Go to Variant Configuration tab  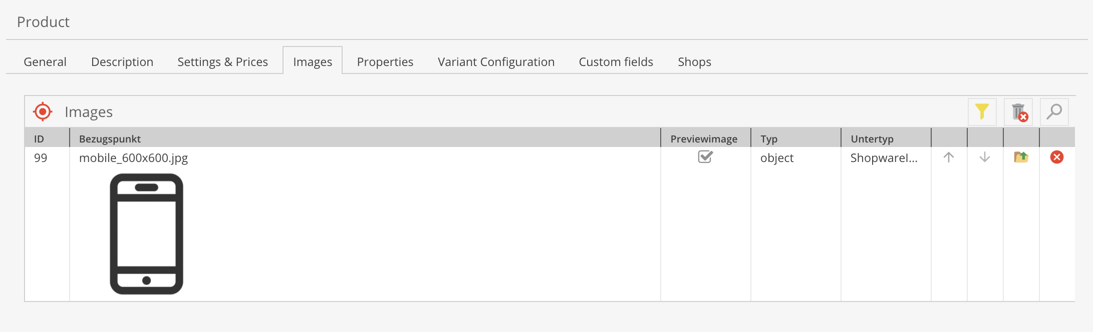point(496,62)
